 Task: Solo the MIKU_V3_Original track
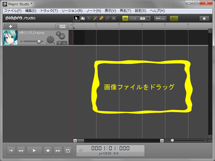click(58, 34)
